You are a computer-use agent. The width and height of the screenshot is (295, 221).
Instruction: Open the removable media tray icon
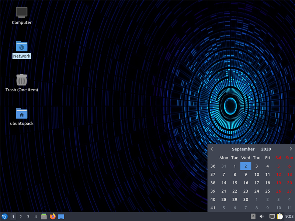pos(253,217)
